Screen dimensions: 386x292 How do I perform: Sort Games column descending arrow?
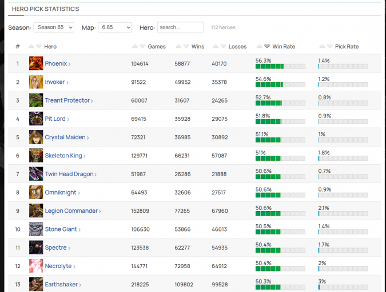(142, 46)
